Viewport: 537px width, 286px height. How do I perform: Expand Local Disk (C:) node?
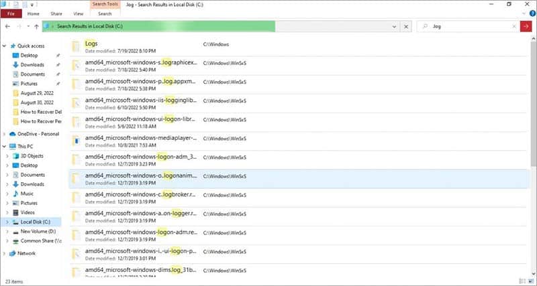[x=7, y=222]
